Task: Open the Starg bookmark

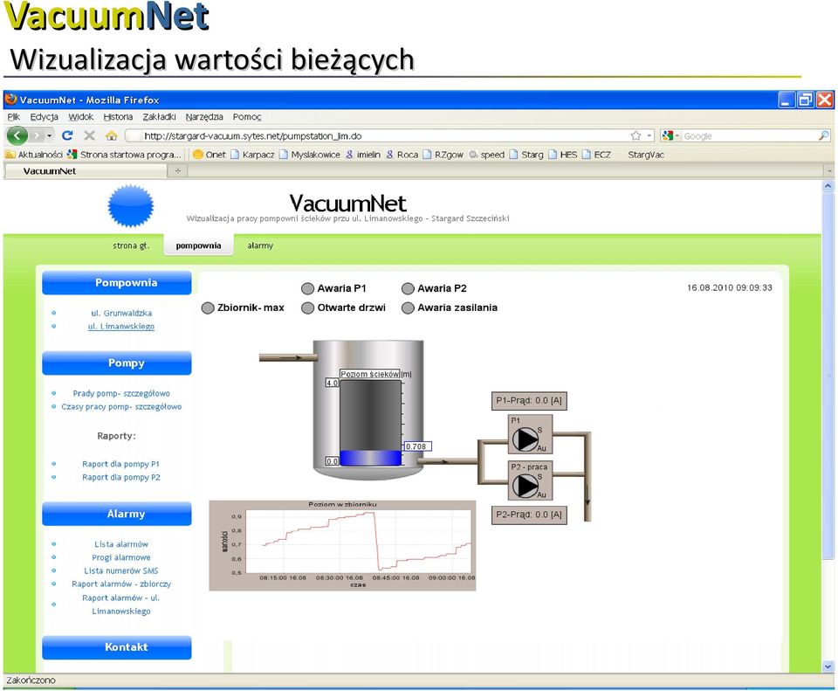Action: click(x=525, y=155)
